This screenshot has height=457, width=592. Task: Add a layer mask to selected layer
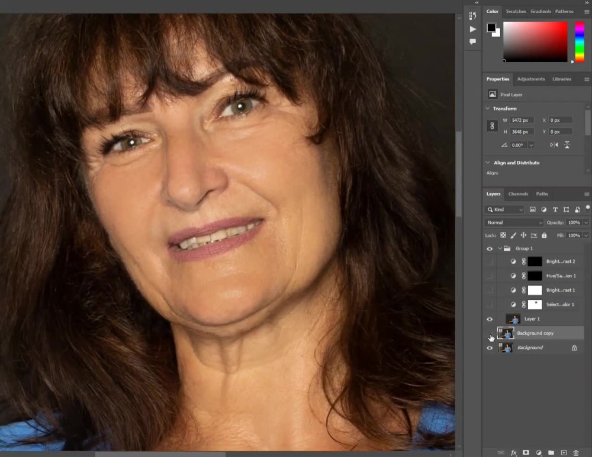click(526, 452)
